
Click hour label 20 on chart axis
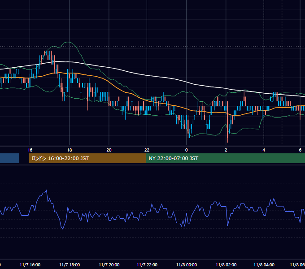pyautogui.click(x=109, y=150)
